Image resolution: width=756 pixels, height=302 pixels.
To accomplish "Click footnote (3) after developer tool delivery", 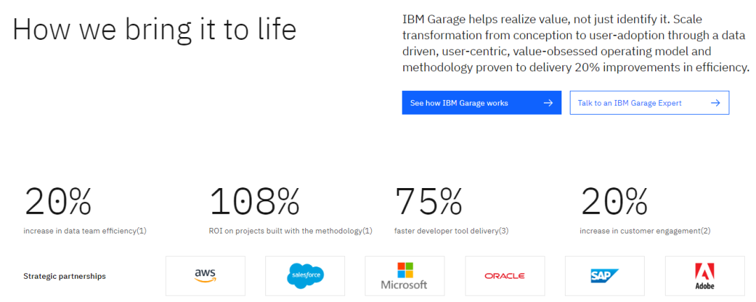I will pyautogui.click(x=504, y=231).
